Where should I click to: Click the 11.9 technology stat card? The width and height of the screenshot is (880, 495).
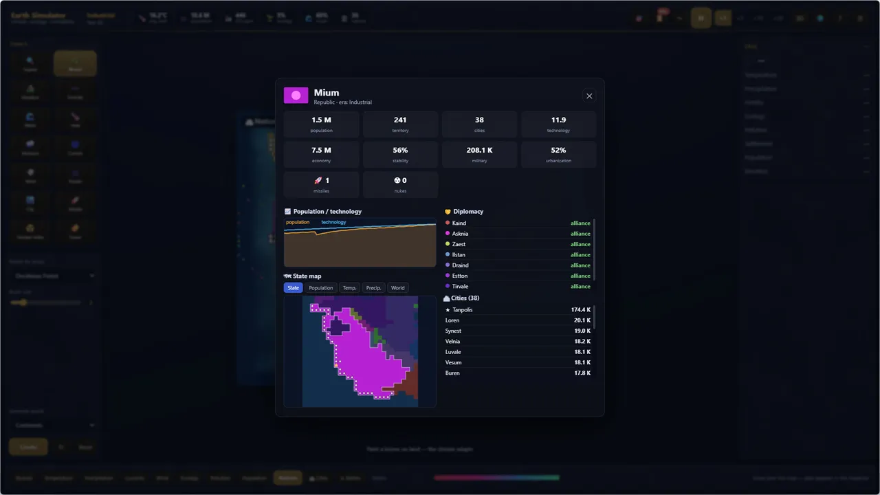pos(558,124)
